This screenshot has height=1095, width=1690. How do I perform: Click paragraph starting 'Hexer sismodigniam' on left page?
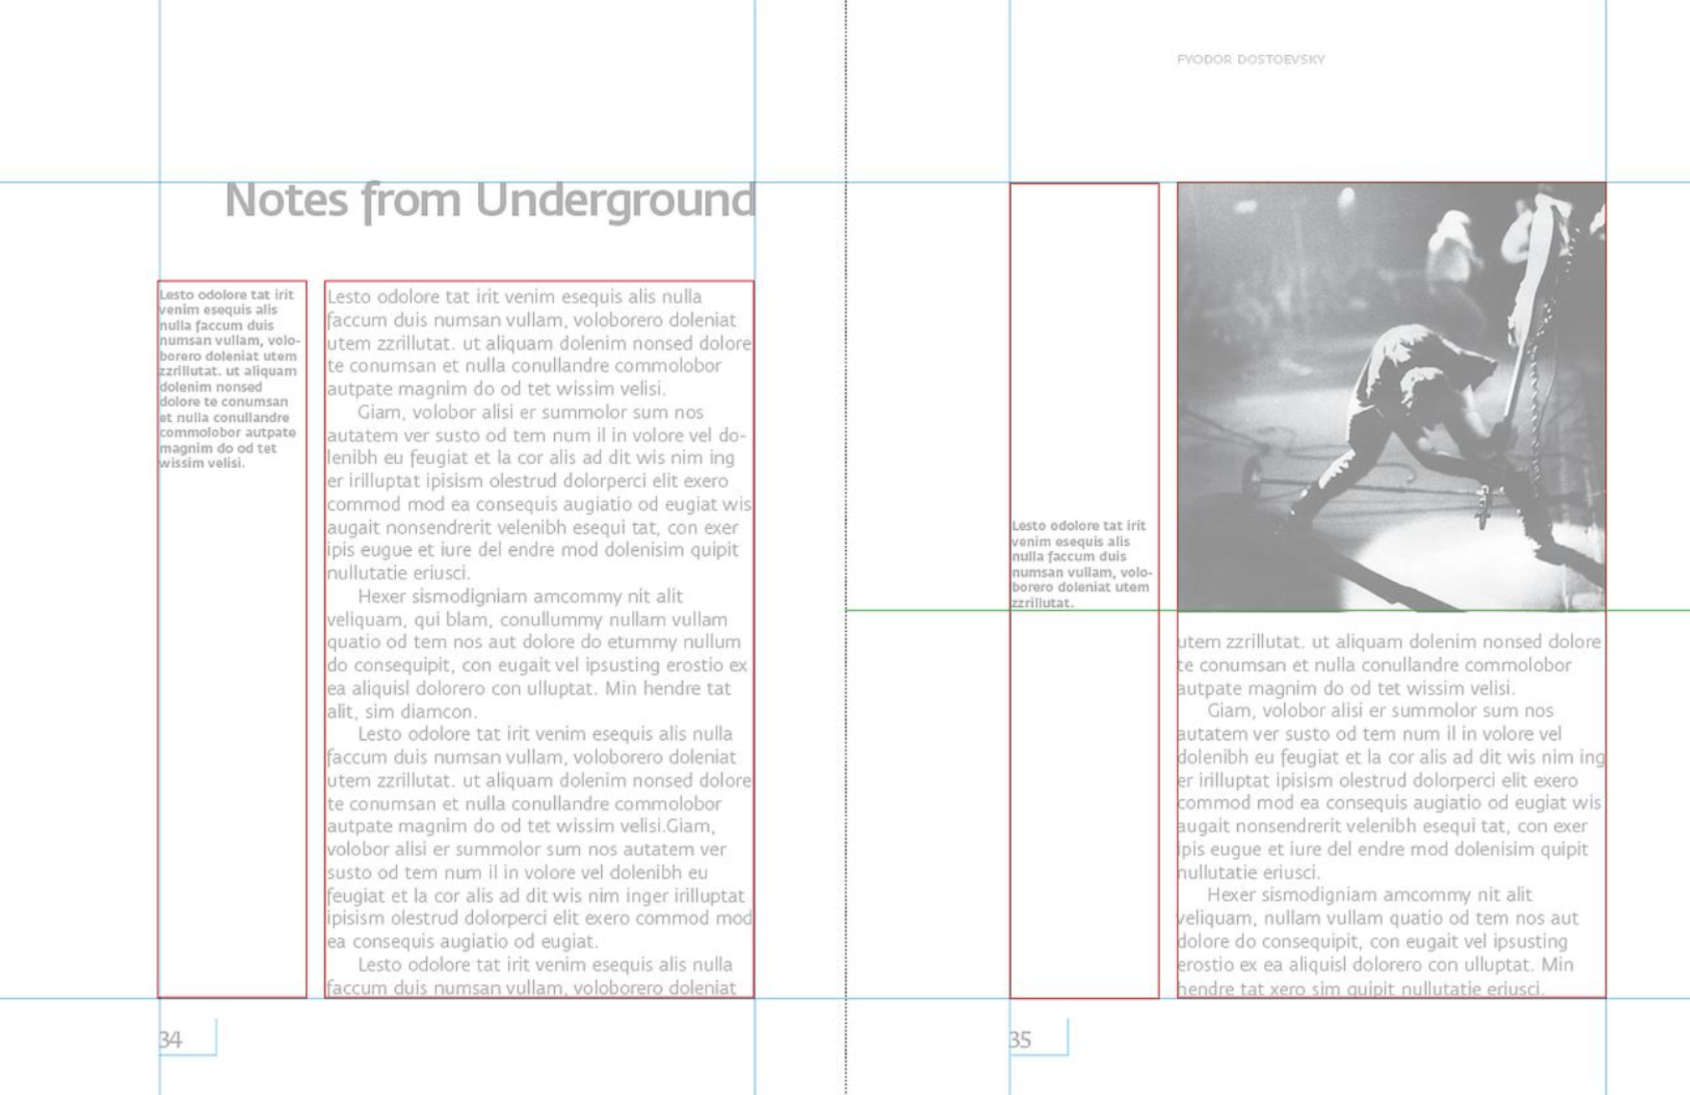pos(537,654)
